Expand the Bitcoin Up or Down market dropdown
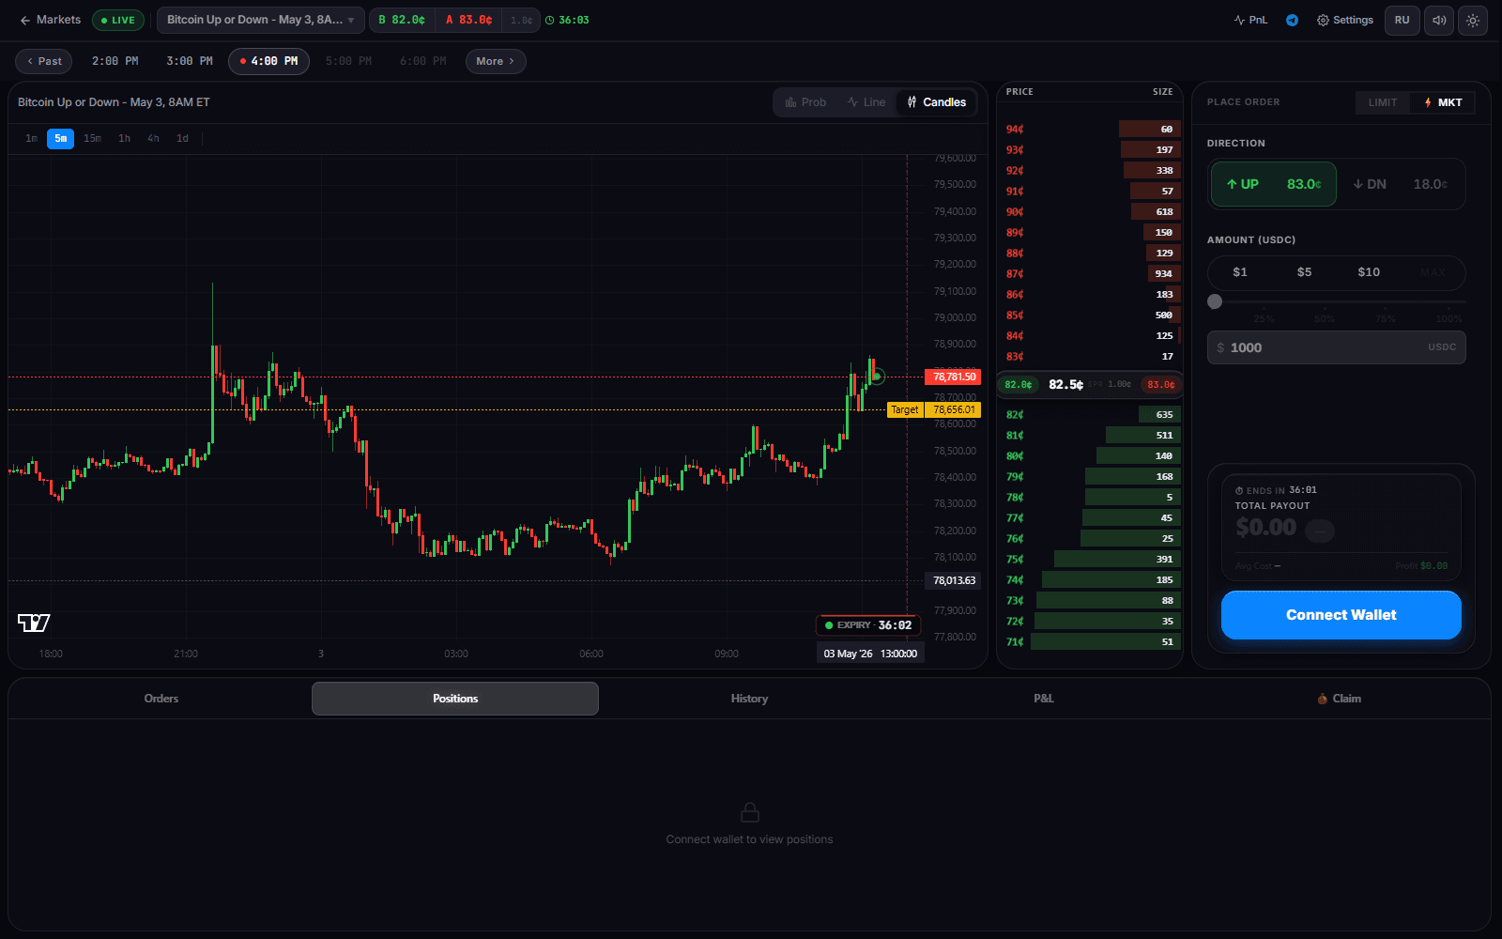The height and width of the screenshot is (939, 1502). [x=261, y=20]
